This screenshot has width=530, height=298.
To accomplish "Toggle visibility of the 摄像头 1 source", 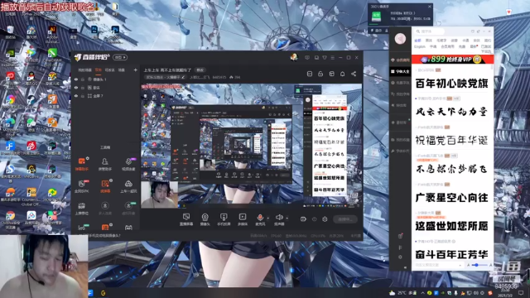I will 76,79.
